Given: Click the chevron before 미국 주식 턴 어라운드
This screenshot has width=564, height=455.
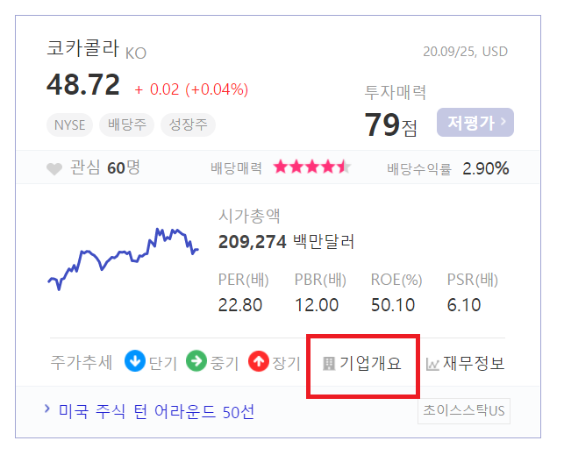Looking at the screenshot, I should 46,409.
